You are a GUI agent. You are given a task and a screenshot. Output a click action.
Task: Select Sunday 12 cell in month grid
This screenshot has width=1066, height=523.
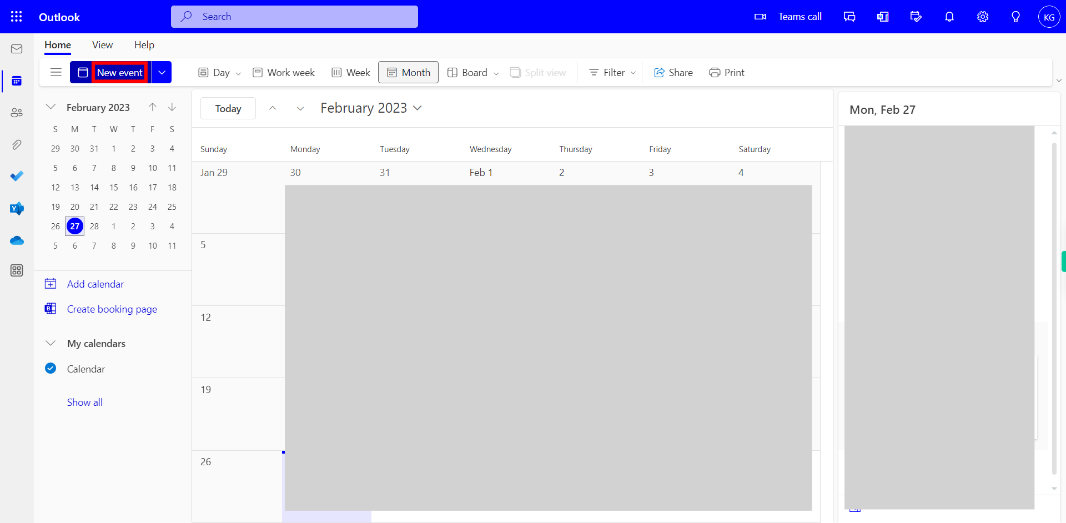tap(238, 342)
